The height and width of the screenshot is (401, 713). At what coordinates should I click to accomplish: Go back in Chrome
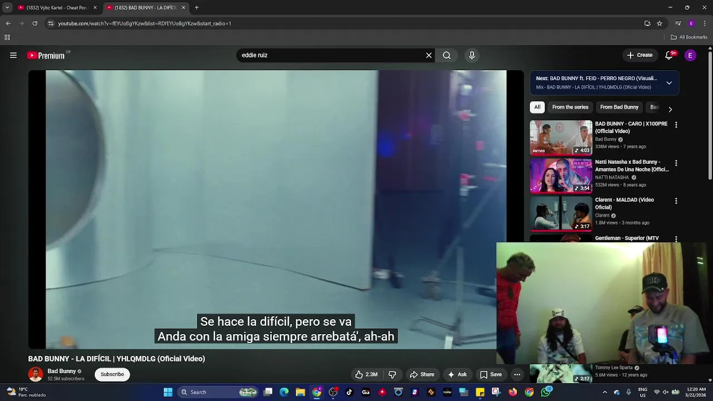pos(8,23)
